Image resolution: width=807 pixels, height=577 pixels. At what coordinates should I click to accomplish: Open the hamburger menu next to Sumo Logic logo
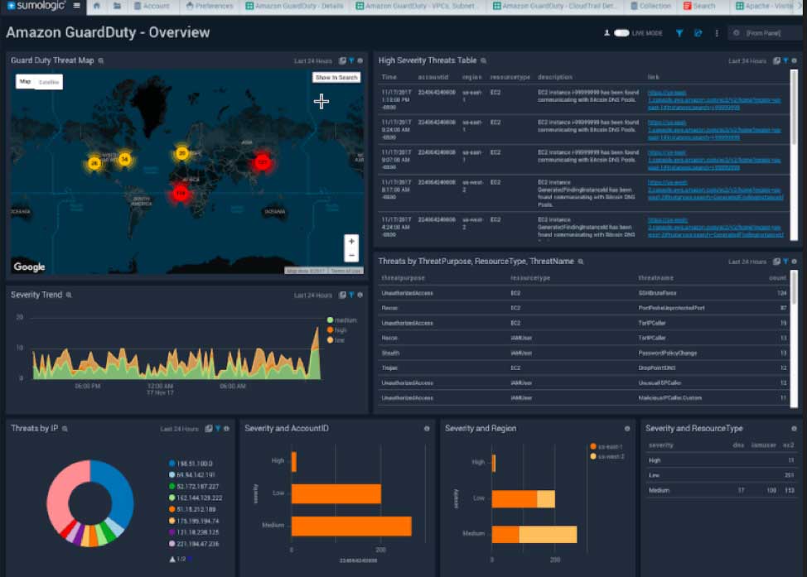coord(77,6)
